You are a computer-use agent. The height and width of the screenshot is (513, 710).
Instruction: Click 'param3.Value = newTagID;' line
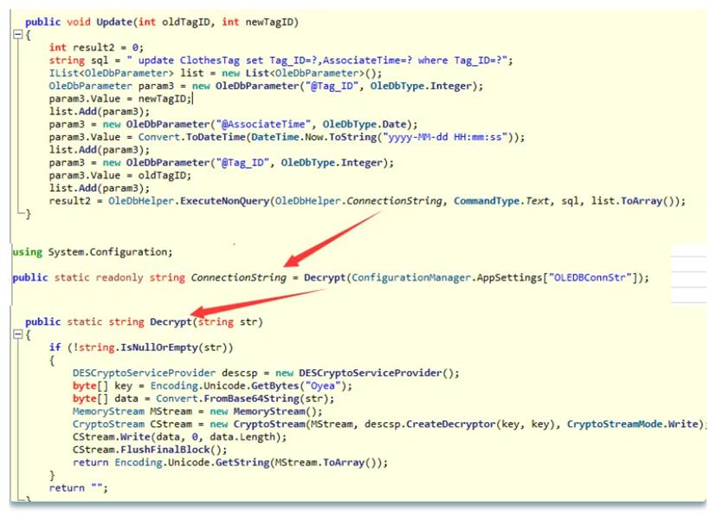point(120,98)
